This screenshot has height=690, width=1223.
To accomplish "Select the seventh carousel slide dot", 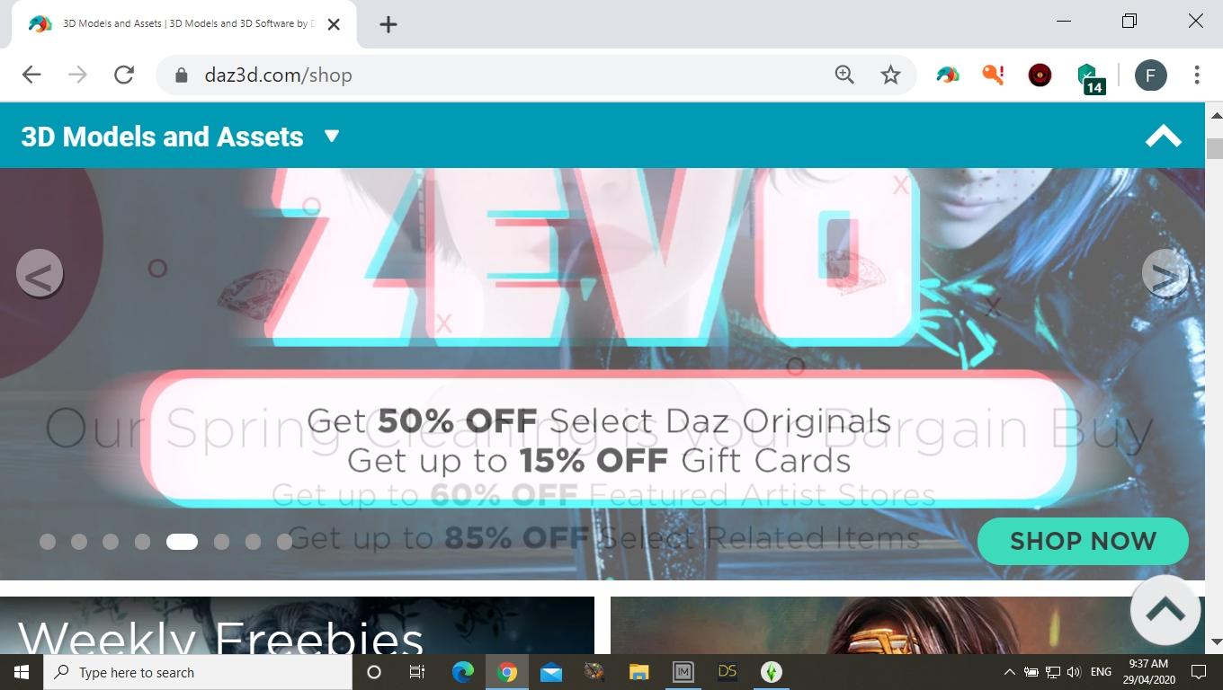I will 253,541.
